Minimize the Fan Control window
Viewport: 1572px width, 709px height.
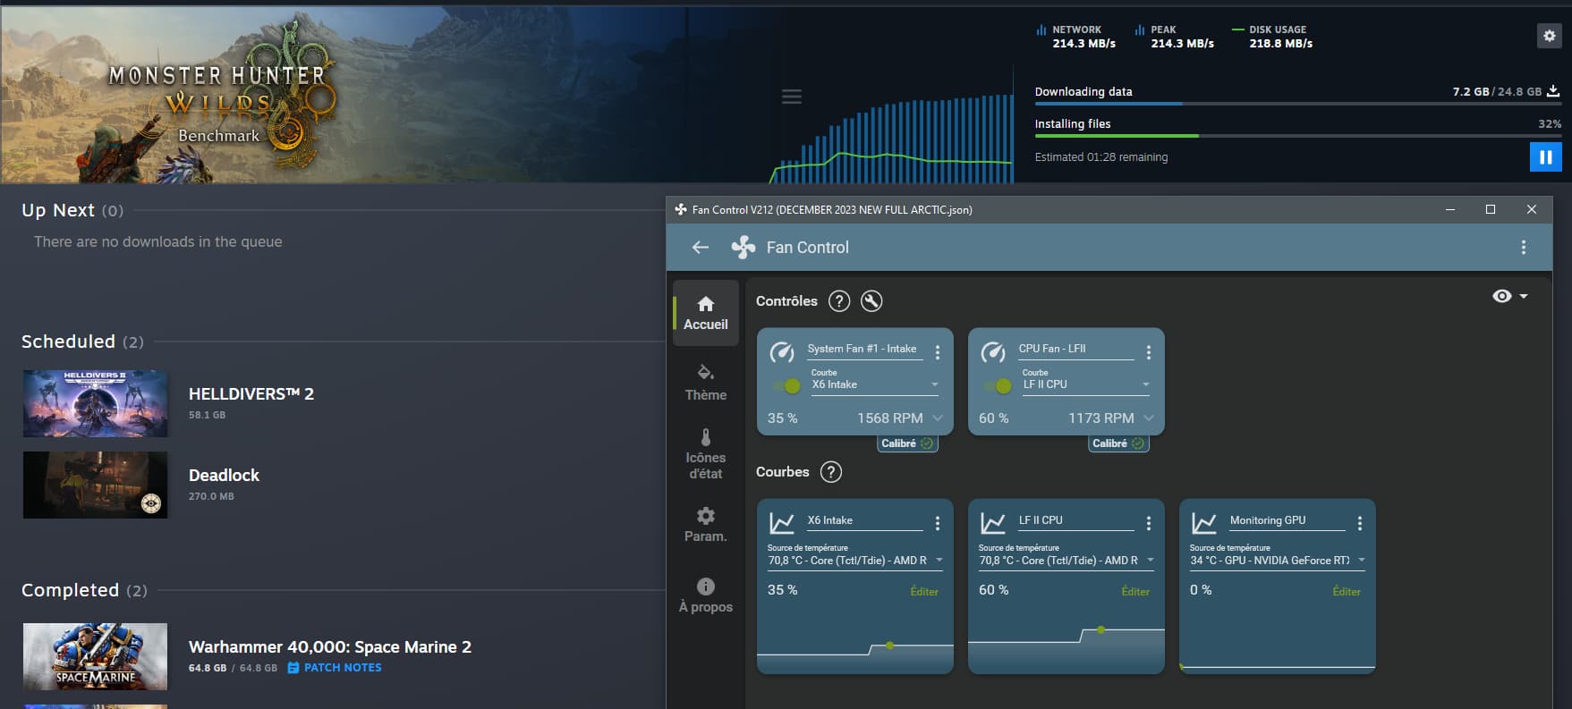pyautogui.click(x=1450, y=209)
